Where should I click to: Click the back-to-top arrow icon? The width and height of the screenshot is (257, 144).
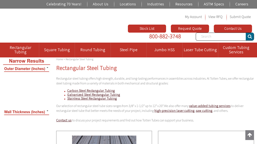[250, 135]
